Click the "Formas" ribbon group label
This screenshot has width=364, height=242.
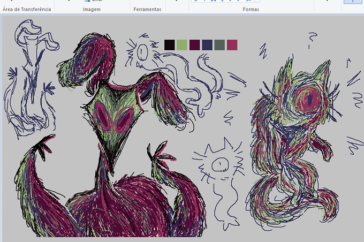pos(251,10)
